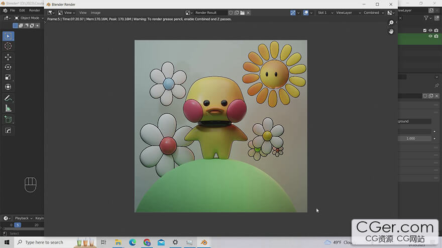Viewport: 442px width, 248px height.
Task: Click the open image folder icon
Action: (x=242, y=13)
